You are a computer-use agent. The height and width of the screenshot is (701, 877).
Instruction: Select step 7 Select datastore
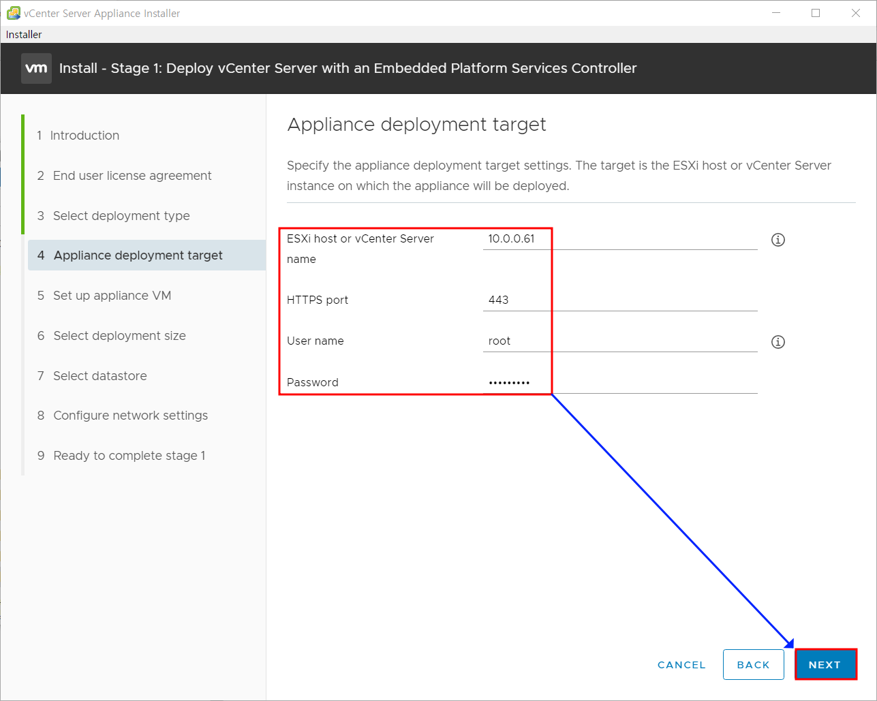click(x=91, y=376)
